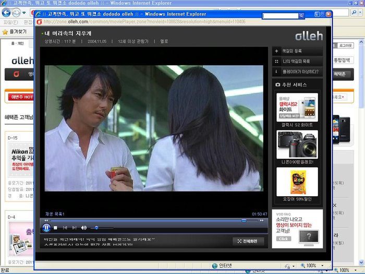Screen dimensions: 365x274
Task: Adjust the volume slider knob
Action: [x=96, y=228]
